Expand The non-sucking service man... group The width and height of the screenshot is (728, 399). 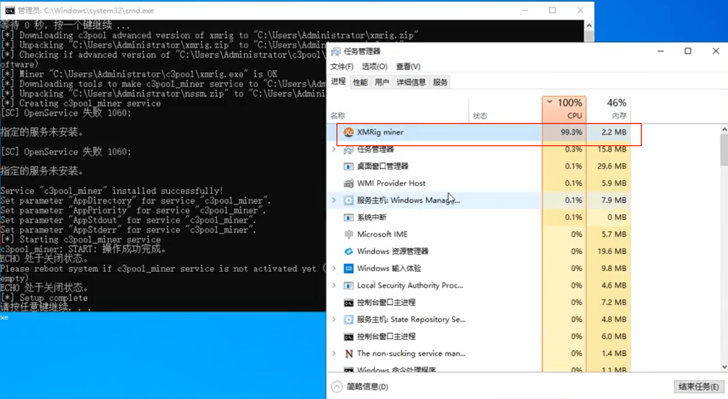pos(334,353)
